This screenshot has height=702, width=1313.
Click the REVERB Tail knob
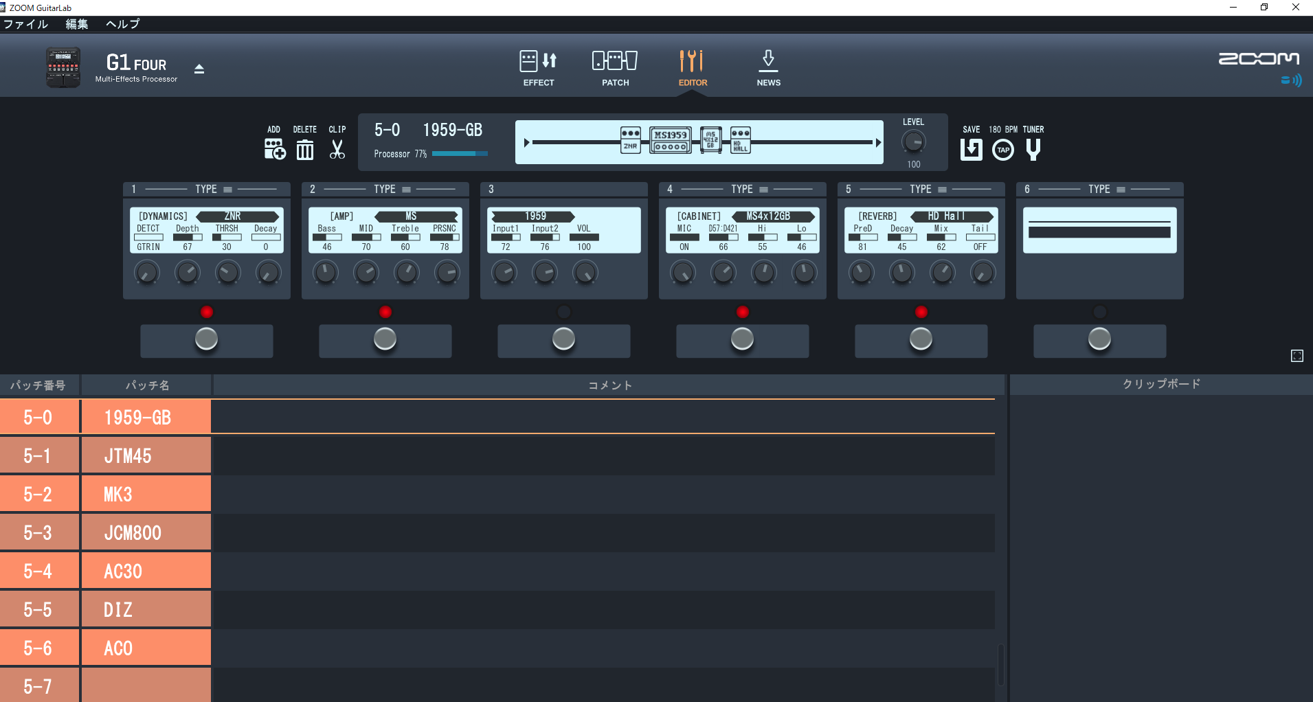point(983,273)
